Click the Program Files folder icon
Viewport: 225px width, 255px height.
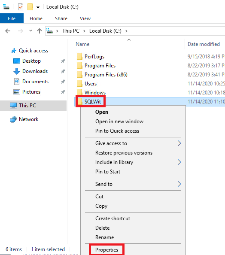point(79,65)
